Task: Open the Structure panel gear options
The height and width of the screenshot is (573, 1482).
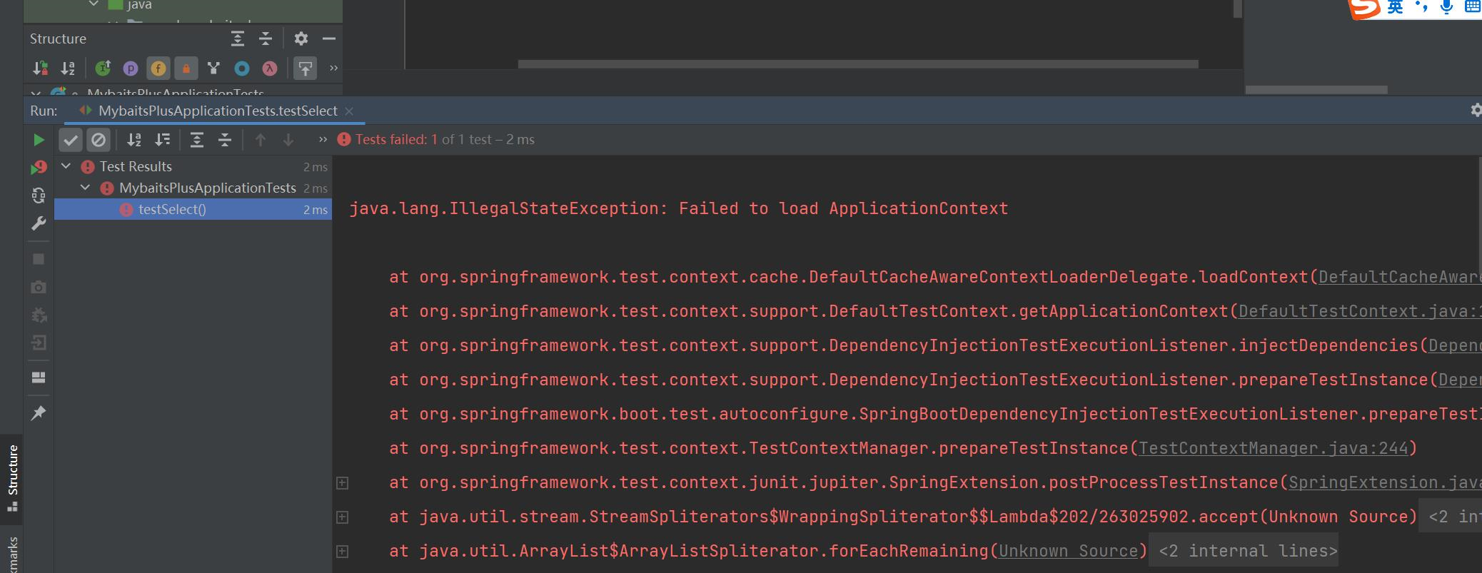Action: pos(301,39)
